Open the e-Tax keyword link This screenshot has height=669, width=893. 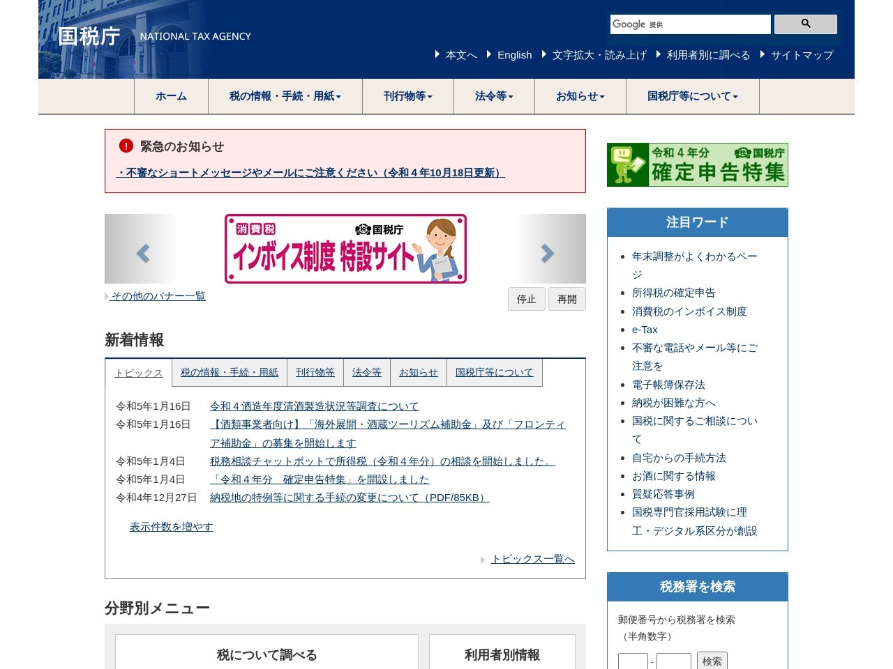[x=645, y=330]
